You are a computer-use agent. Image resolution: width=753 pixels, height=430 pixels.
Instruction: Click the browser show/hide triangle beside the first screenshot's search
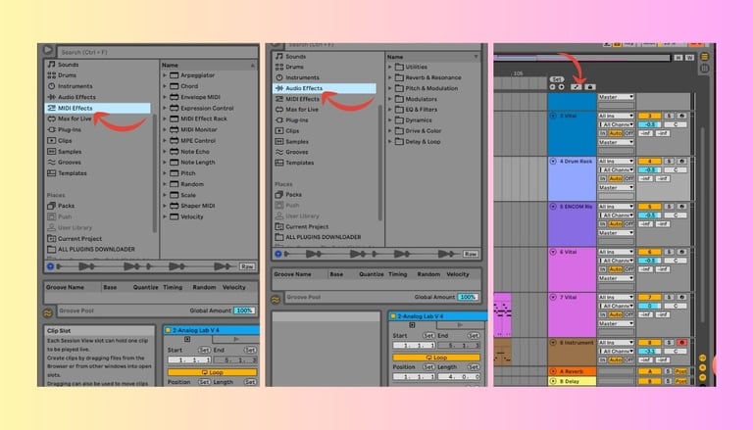tap(47, 49)
